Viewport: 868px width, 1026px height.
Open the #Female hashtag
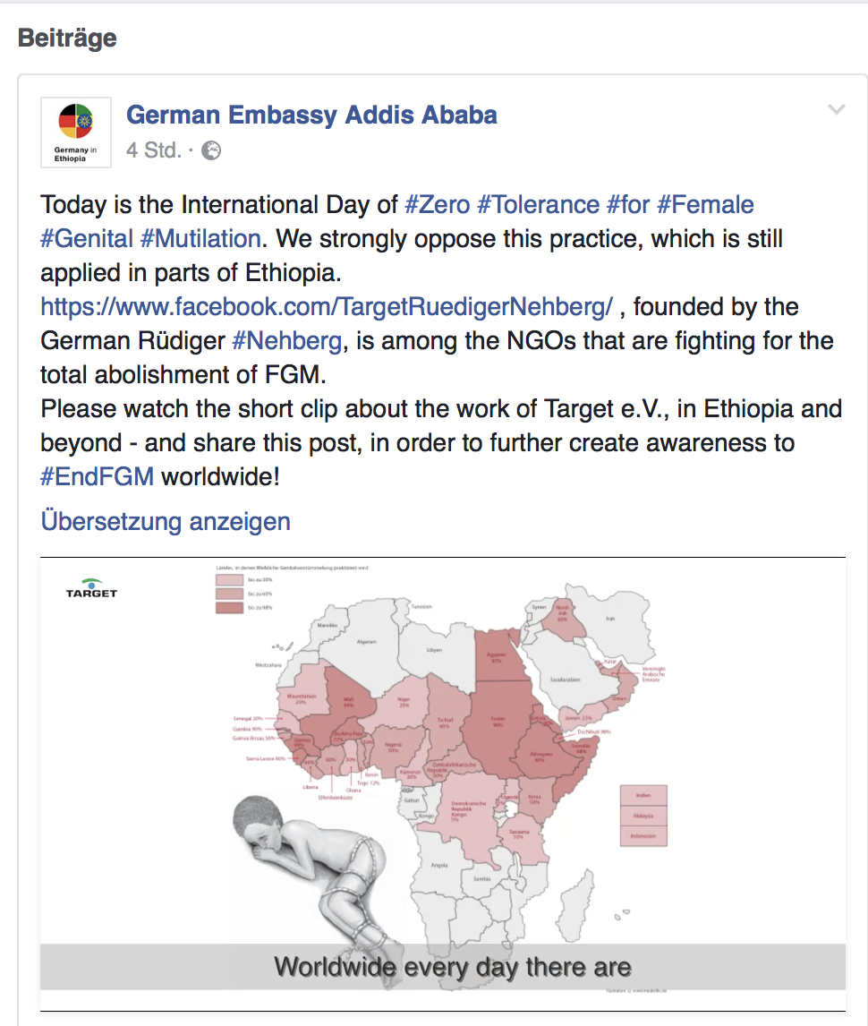(705, 205)
